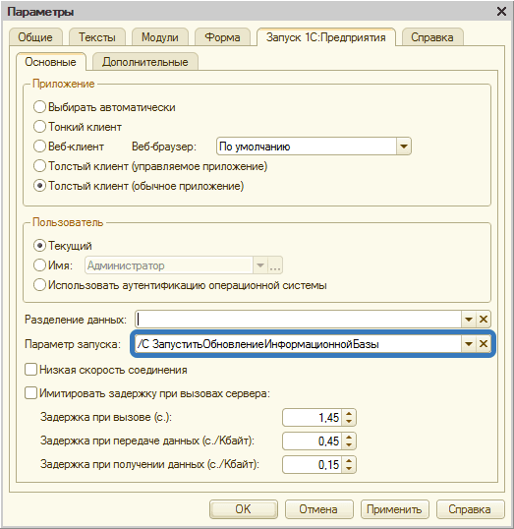Viewport: 514px width, 529px height.
Task: Increase Задержка при вызове value
Action: tap(349, 414)
